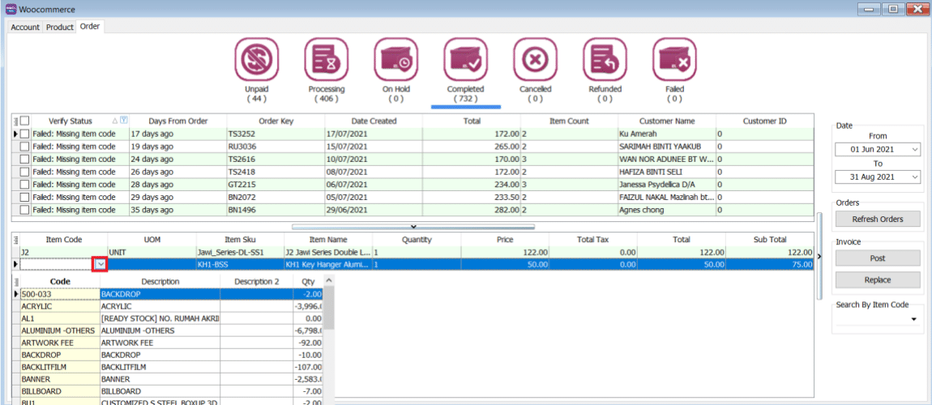Open the Search By Item Code dropdown
Image resolution: width=932 pixels, height=405 pixels.
914,320
